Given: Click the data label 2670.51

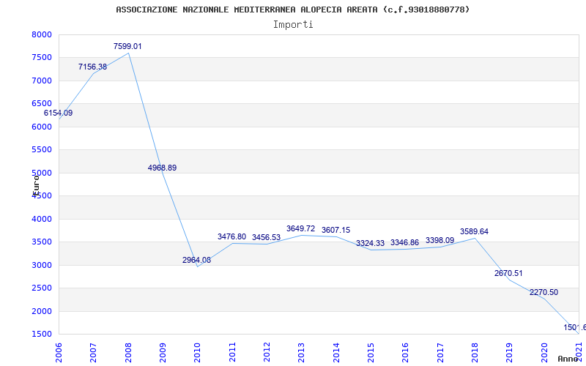Looking at the screenshot, I should pyautogui.click(x=508, y=273).
